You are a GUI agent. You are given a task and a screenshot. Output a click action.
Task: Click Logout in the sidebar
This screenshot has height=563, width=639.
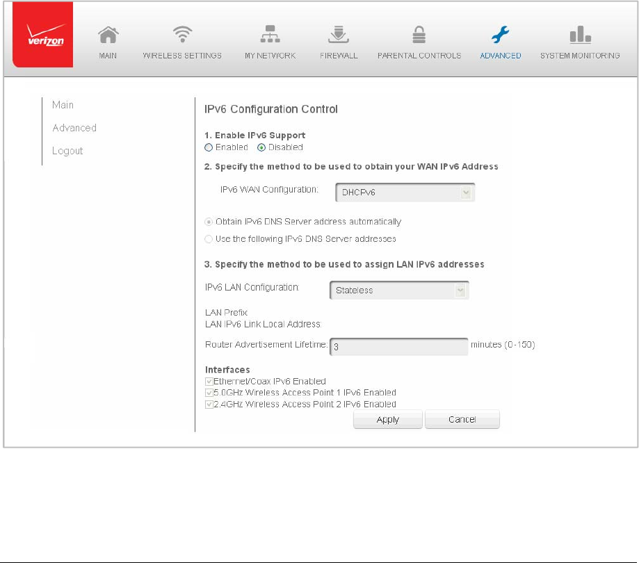pos(67,151)
